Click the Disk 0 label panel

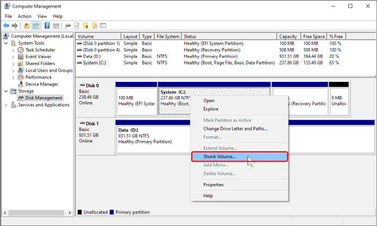coord(95,98)
